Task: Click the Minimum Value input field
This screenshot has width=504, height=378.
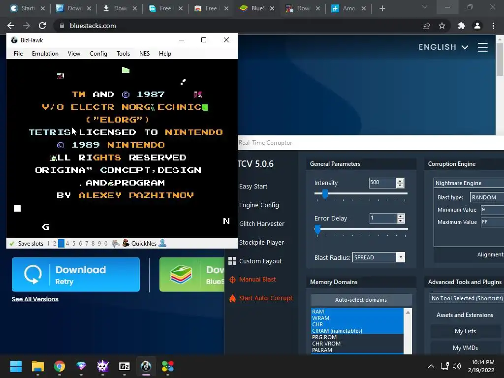Action: pyautogui.click(x=492, y=210)
